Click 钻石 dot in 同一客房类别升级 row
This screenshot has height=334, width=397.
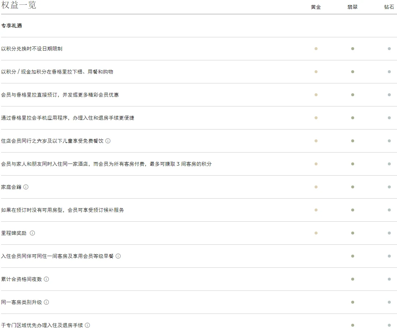389,302
